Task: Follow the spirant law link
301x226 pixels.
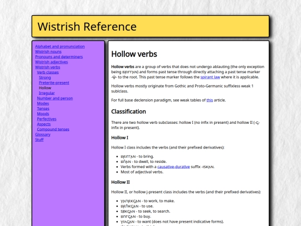Action: (210, 77)
